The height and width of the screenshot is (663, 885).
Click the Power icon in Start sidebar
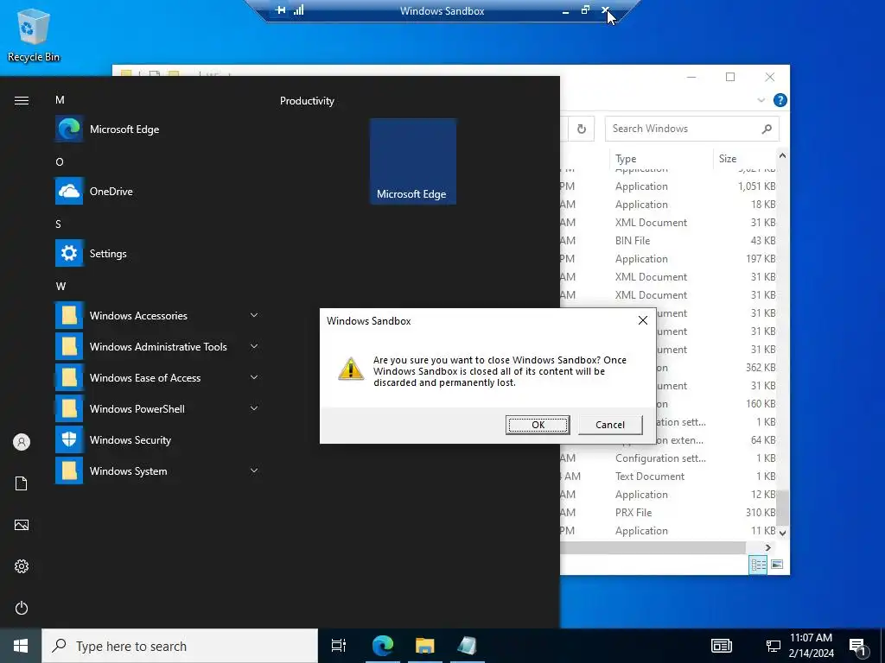pyautogui.click(x=22, y=608)
